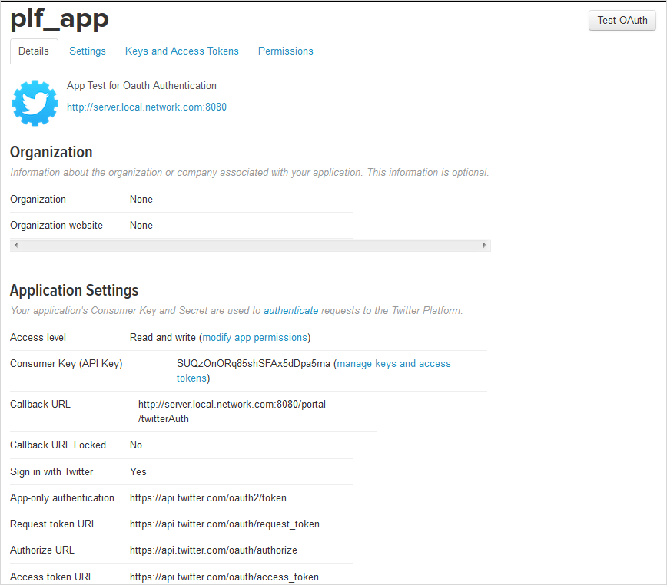Click the horizontal scrollbar right arrow
667x585 pixels.
click(x=485, y=245)
